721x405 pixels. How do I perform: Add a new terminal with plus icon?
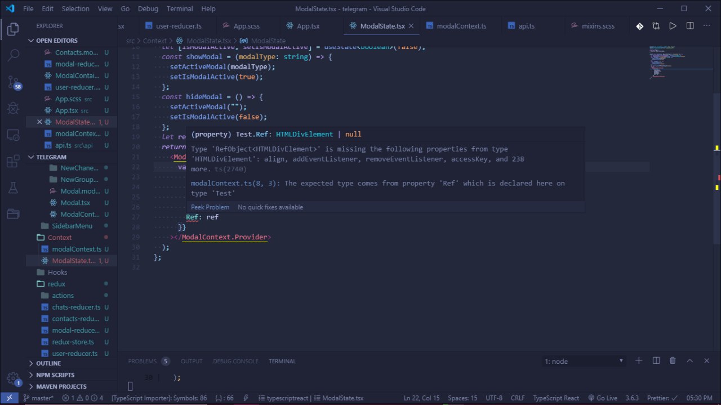tap(639, 361)
